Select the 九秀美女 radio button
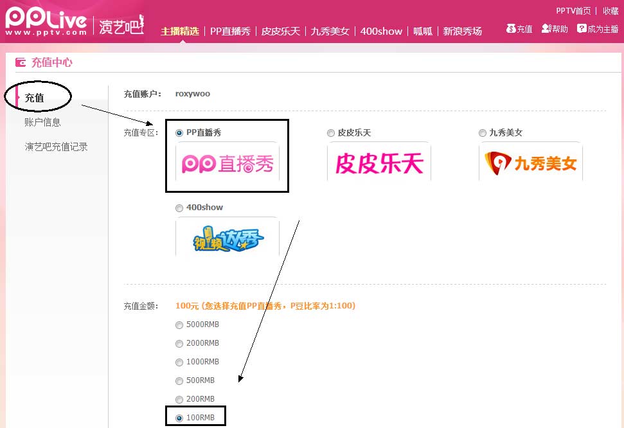This screenshot has height=428, width=624. click(483, 133)
